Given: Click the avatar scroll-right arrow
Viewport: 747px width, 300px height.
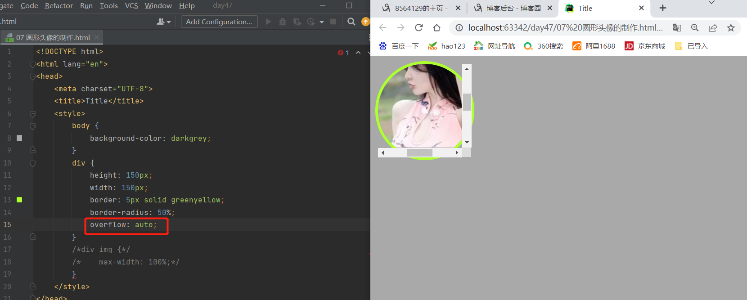Looking at the screenshot, I should click(457, 152).
